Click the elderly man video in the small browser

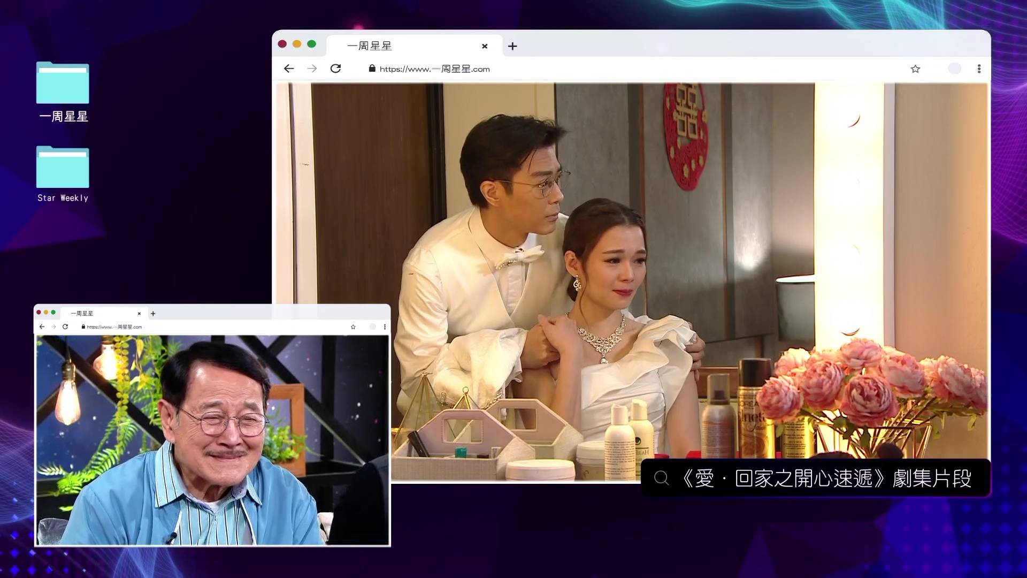[212, 440]
